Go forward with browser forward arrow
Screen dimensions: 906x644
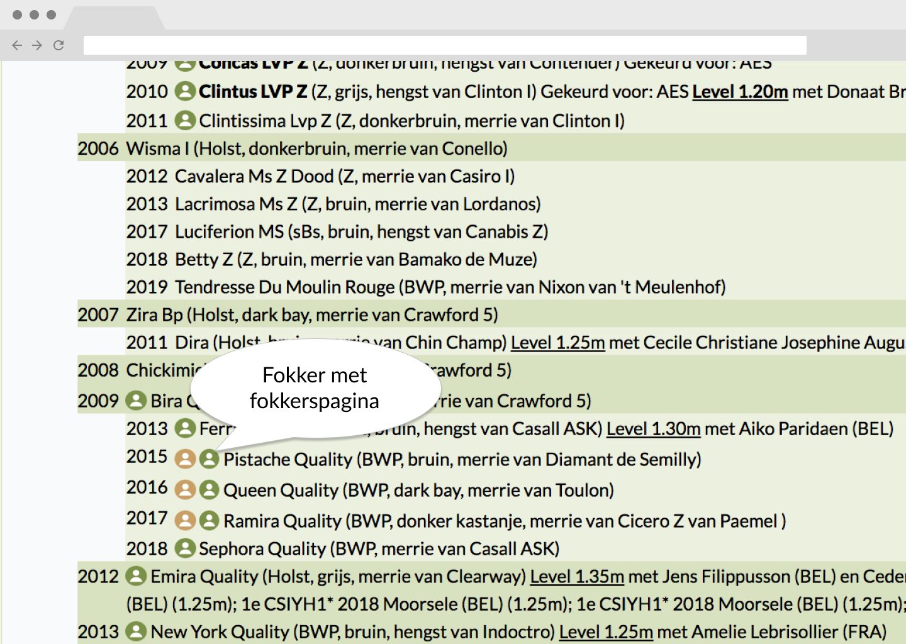(x=37, y=45)
